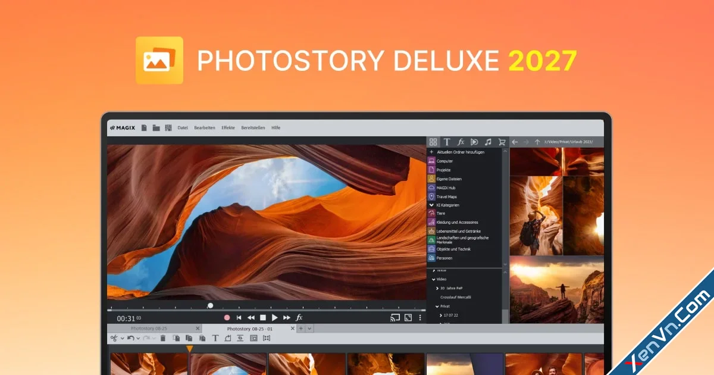Screen dimensions: 714x375
Task: Cast the preview to another screen
Action: pyautogui.click(x=395, y=318)
